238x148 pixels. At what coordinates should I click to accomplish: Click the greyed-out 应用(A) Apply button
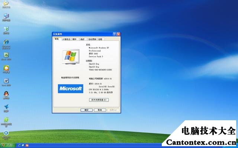pyautogui.click(x=113, y=110)
